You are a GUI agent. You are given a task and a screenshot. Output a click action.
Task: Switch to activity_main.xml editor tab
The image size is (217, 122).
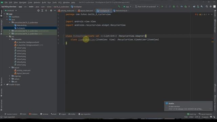tap(67, 11)
